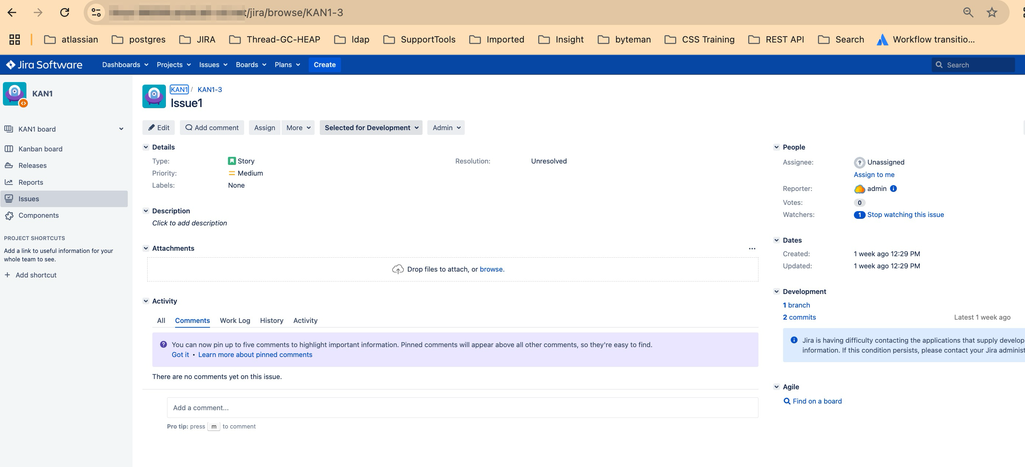Switch to the History tab
1025x467 pixels.
pos(271,320)
